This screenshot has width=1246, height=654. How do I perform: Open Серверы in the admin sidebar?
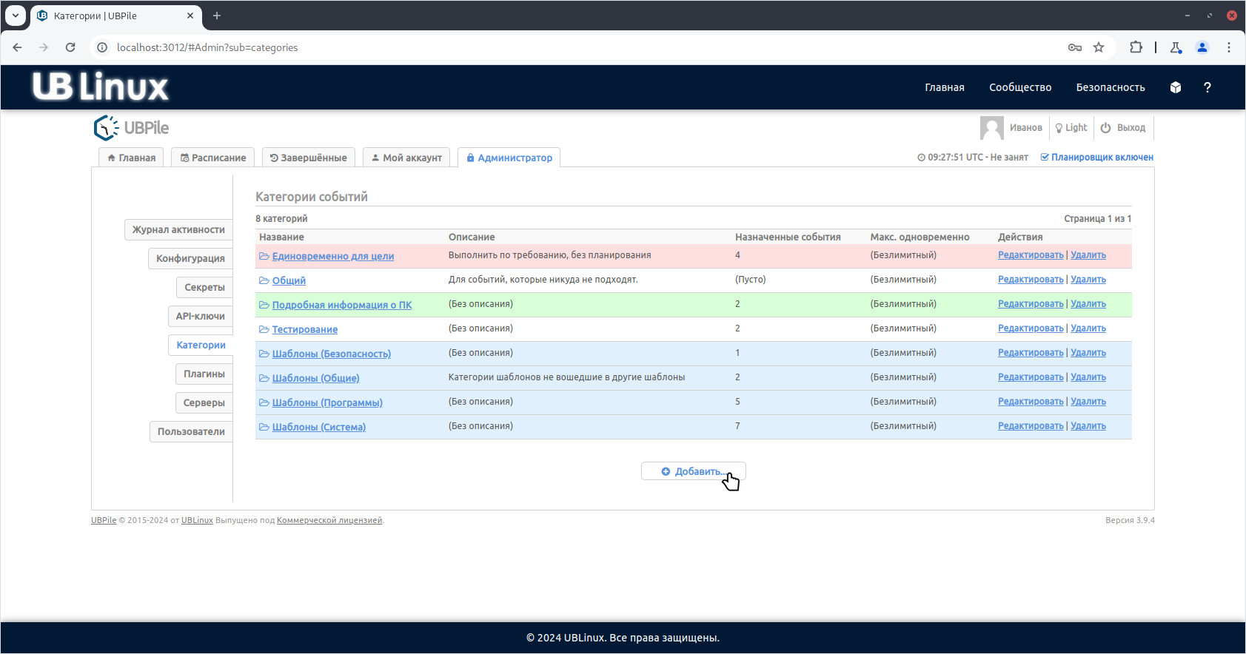tap(204, 402)
